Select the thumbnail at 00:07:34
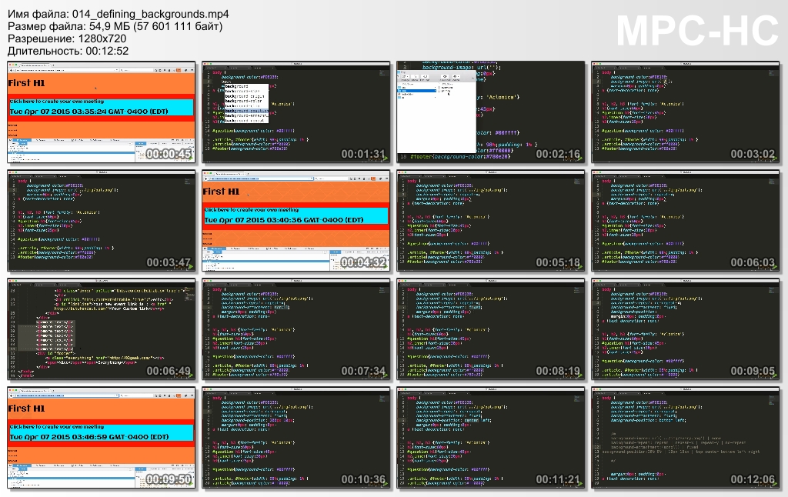The height and width of the screenshot is (497, 788). click(x=296, y=329)
